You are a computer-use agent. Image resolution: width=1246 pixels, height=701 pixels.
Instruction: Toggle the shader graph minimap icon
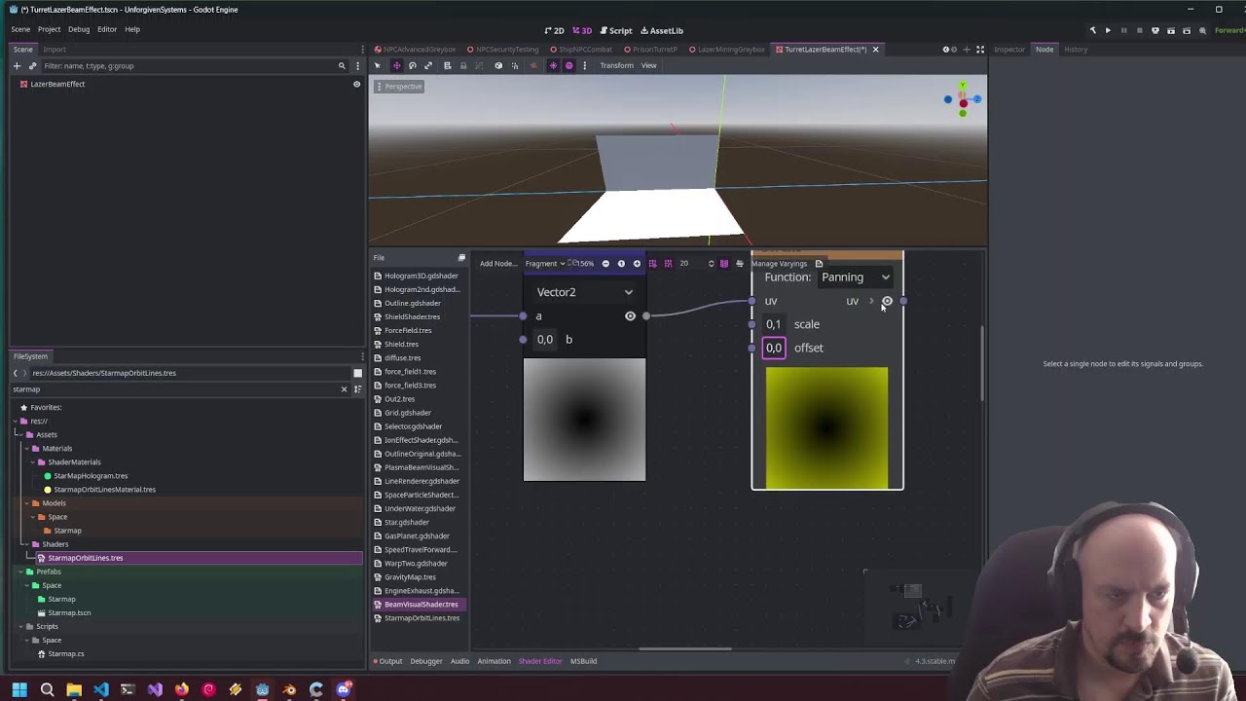(723, 263)
